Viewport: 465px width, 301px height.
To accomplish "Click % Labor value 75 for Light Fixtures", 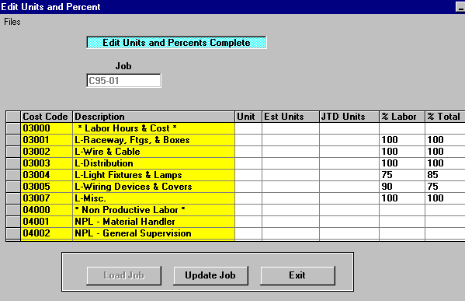I will tap(402, 175).
